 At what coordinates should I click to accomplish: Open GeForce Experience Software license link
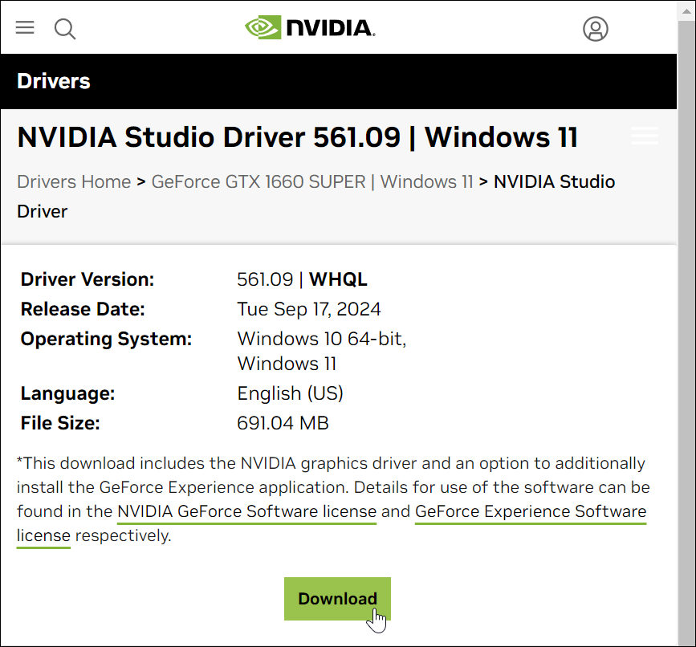[x=530, y=511]
